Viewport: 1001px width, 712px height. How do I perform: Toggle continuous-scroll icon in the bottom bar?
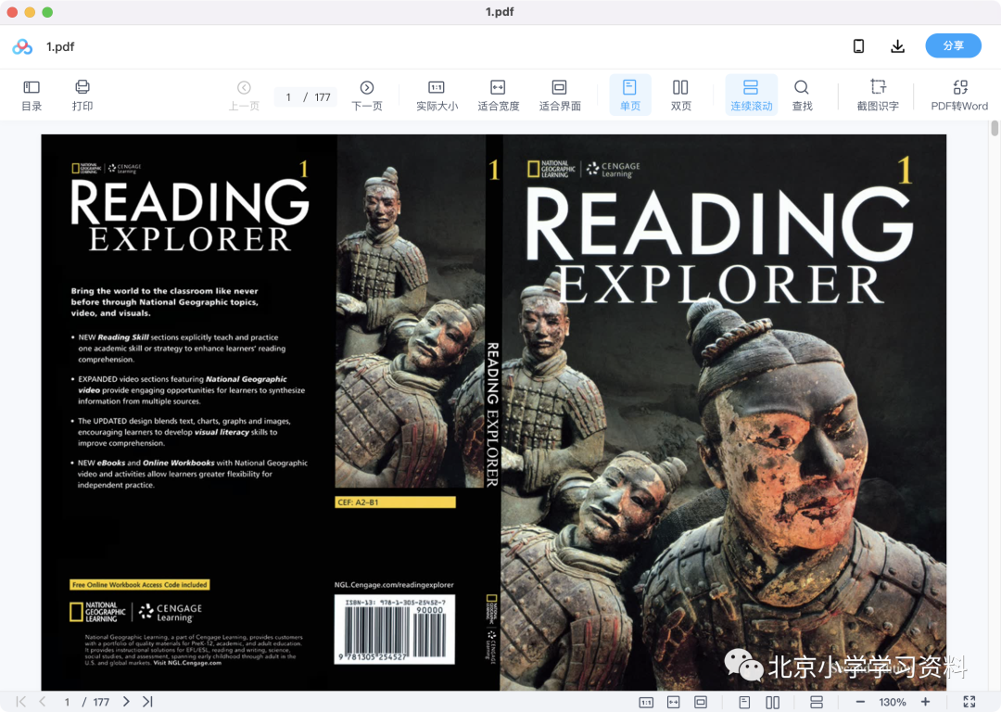pyautogui.click(x=816, y=703)
